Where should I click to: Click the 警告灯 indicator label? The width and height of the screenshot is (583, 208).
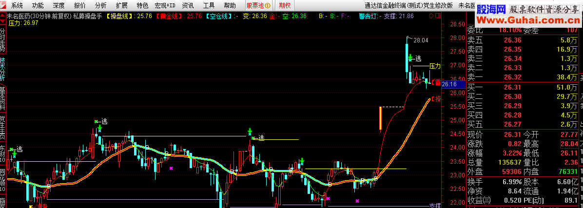tap(368, 16)
